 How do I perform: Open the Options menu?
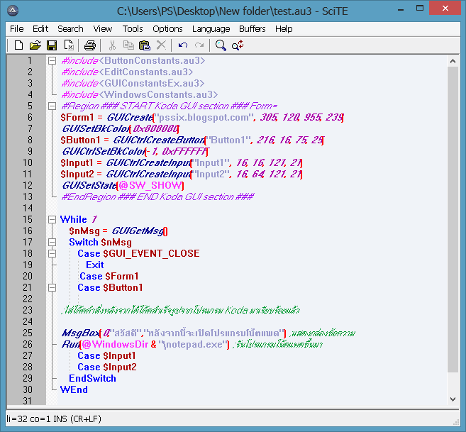coord(167,29)
